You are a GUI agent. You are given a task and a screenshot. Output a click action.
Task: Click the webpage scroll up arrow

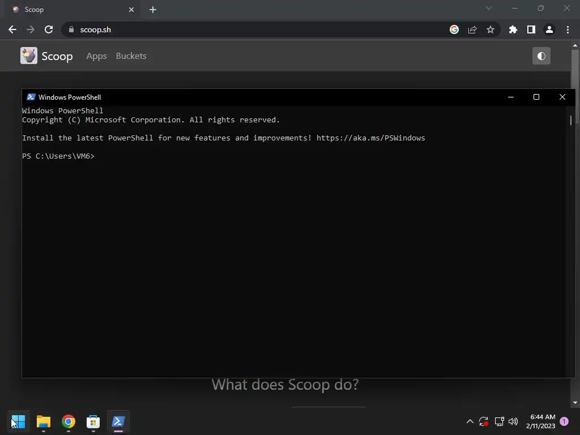[575, 45]
